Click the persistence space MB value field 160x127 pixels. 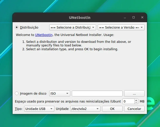coord(128,101)
